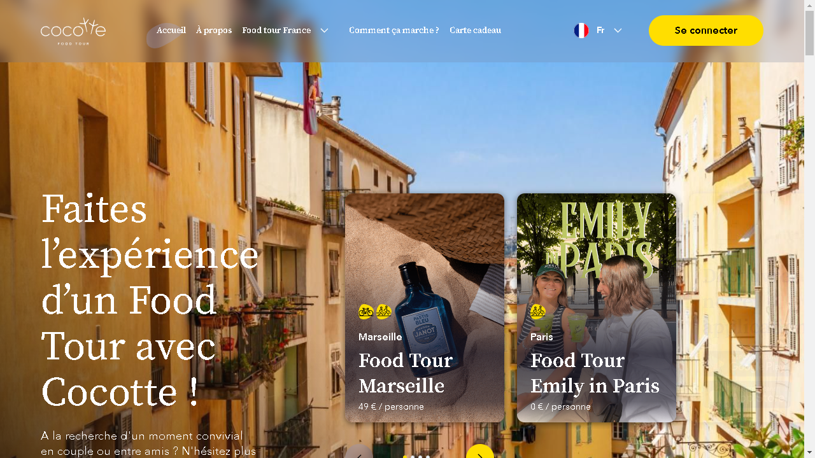Open the Food Tour Marseille card
Image resolution: width=815 pixels, height=458 pixels.
(x=425, y=308)
